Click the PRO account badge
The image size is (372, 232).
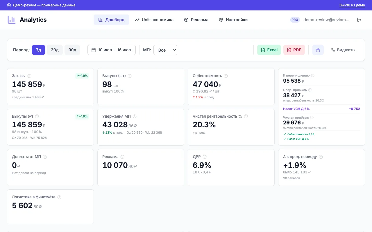tap(295, 20)
